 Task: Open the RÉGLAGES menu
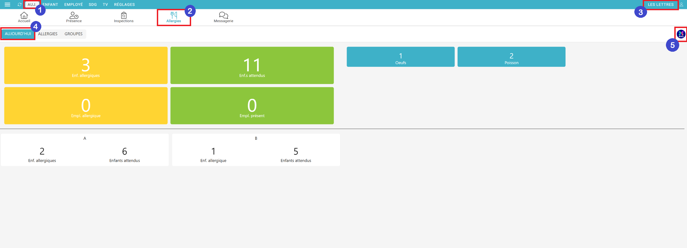point(124,5)
